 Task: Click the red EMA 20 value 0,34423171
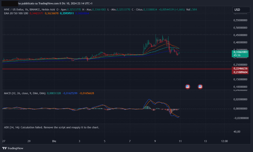coord(36,13)
